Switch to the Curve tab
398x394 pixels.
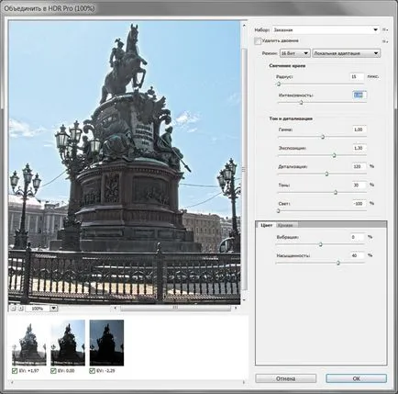pos(286,225)
